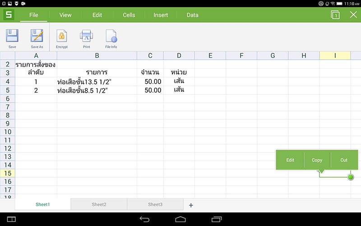
Task: Close the document with the X icon
Action: coord(353,15)
